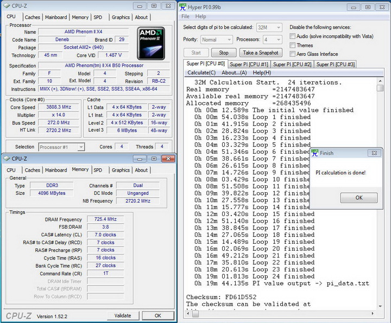
Task: Open the About...(A) menu
Action: [234, 73]
